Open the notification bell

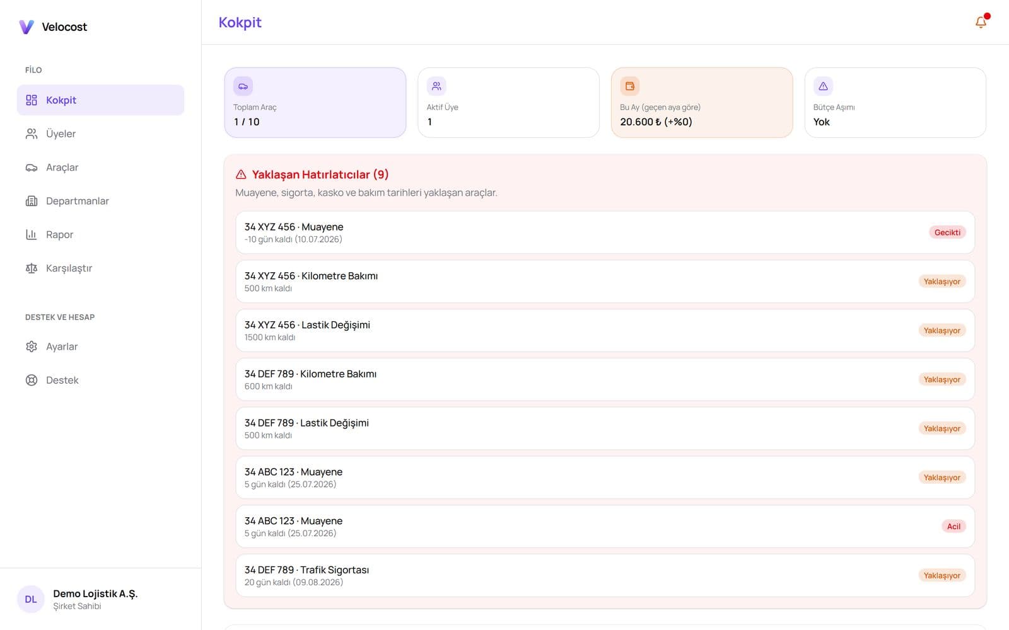coord(981,22)
